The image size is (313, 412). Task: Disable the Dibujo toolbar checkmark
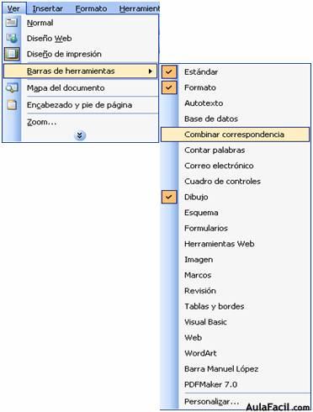point(169,197)
